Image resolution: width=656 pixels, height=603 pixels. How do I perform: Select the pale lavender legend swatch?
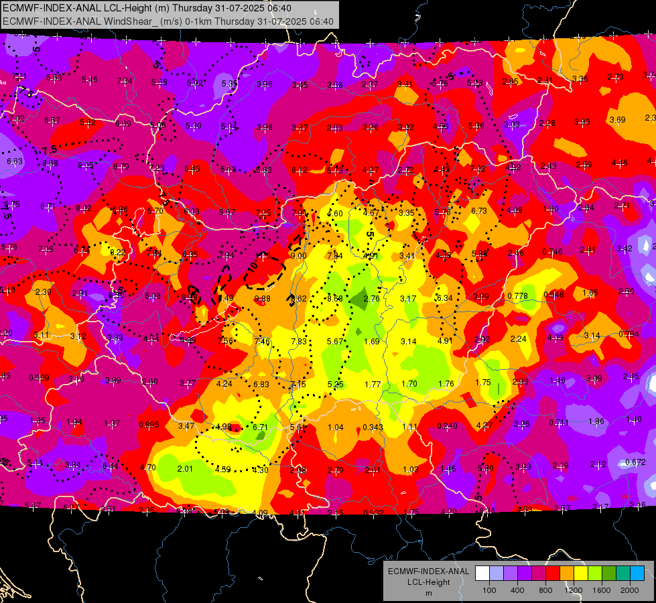(497, 574)
